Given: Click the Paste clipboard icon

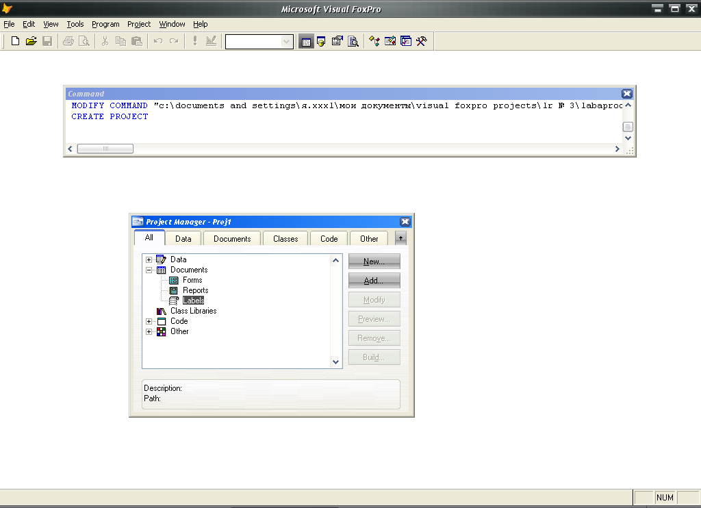Looking at the screenshot, I should coord(137,41).
